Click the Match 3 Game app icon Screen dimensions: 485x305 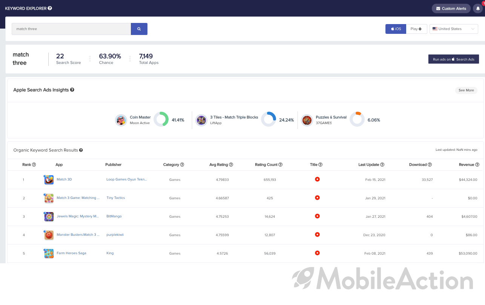coord(49,198)
